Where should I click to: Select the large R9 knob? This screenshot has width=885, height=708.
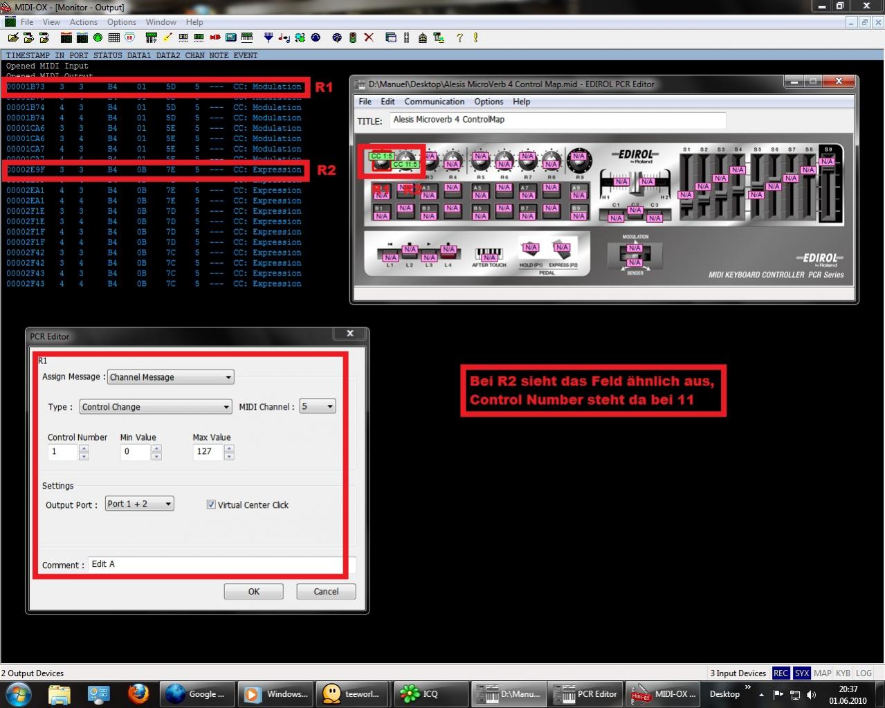tap(578, 161)
